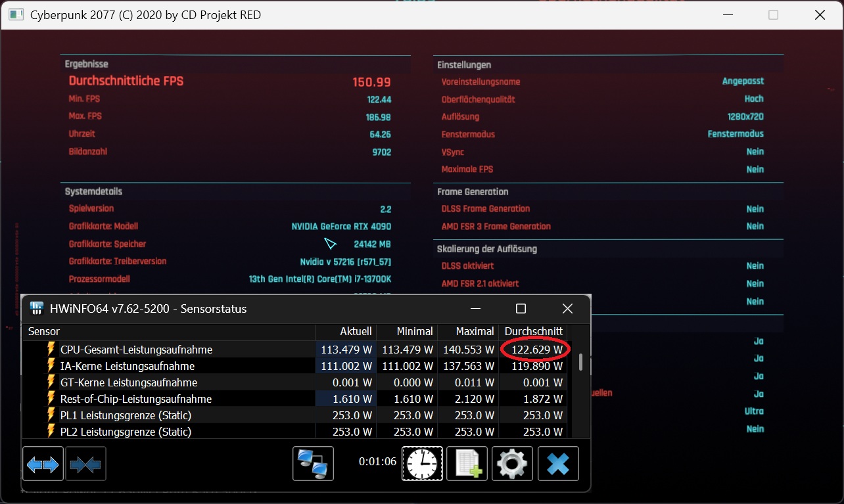Select the GT-Kerne Leistungsaufnahme sensor row
844x504 pixels.
point(294,382)
